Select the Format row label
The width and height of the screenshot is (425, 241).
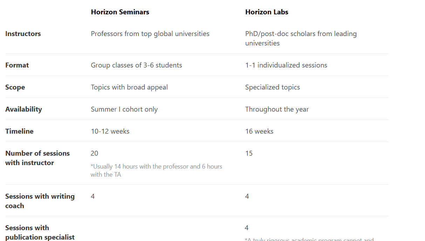17,65
